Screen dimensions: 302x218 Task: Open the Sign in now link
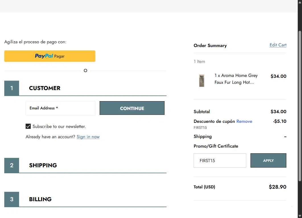point(88,137)
